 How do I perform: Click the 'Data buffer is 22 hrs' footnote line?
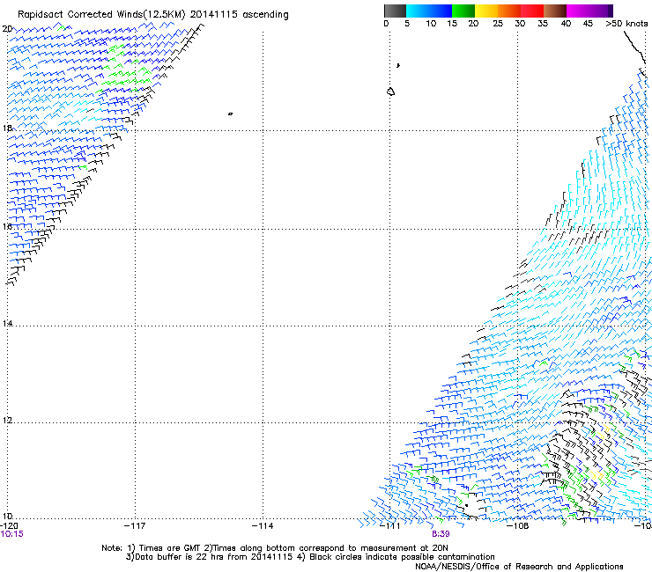[x=310, y=557]
